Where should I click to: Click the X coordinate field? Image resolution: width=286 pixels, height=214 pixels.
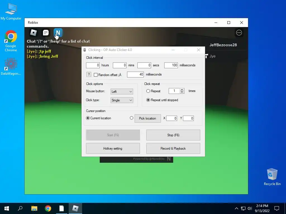coord(171,118)
